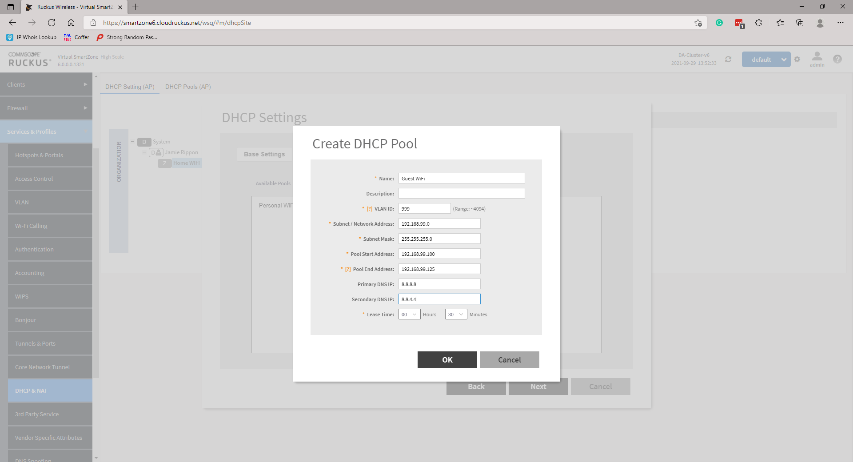Cancel the Create DHCP Pool dialog
Screen dimensions: 853x462
(509, 360)
